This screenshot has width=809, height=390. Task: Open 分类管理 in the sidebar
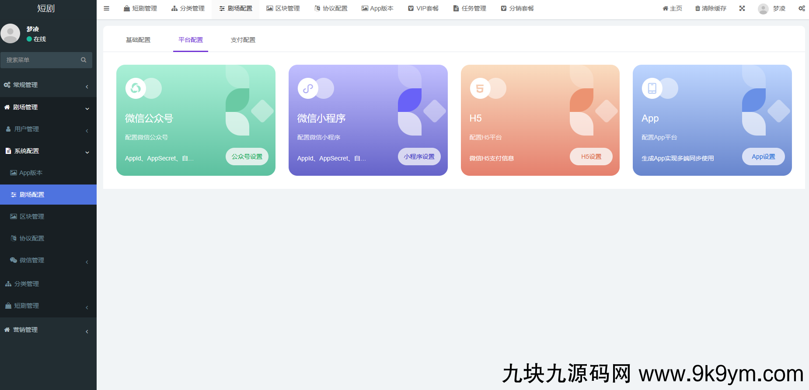(48, 284)
